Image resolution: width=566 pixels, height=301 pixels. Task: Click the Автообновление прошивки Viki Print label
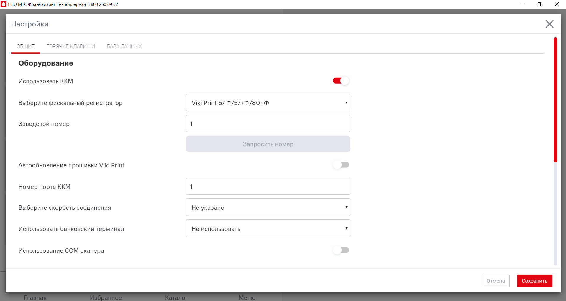[x=71, y=165]
